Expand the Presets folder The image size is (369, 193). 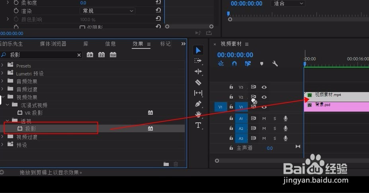(2, 65)
